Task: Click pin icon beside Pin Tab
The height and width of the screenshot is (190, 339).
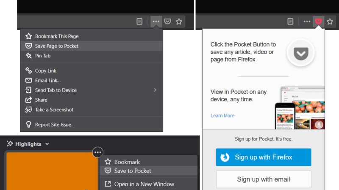Action: tap(28, 56)
